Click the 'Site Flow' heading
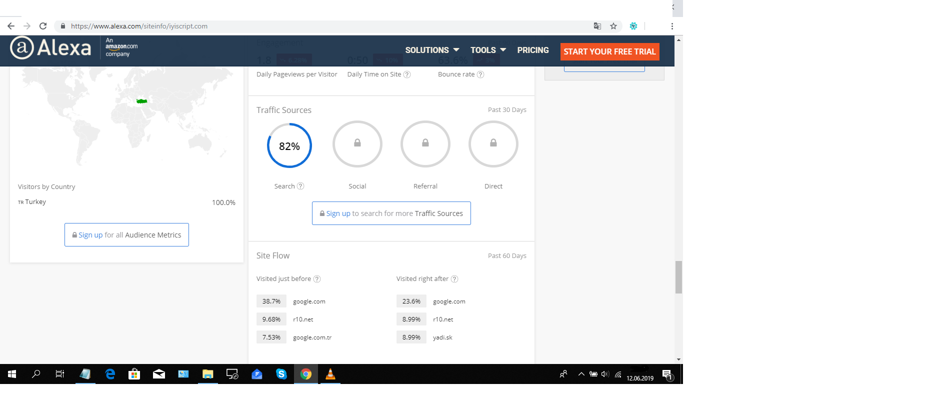 tap(273, 255)
